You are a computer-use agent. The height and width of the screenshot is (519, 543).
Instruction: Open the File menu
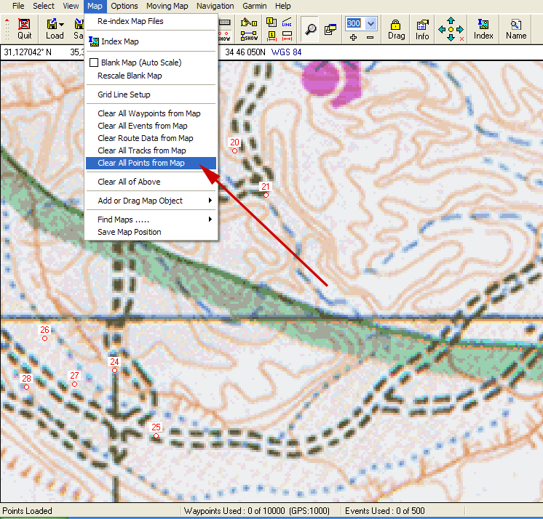18,6
